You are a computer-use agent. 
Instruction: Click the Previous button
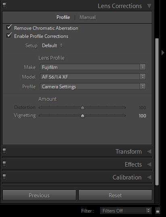(x=39, y=195)
